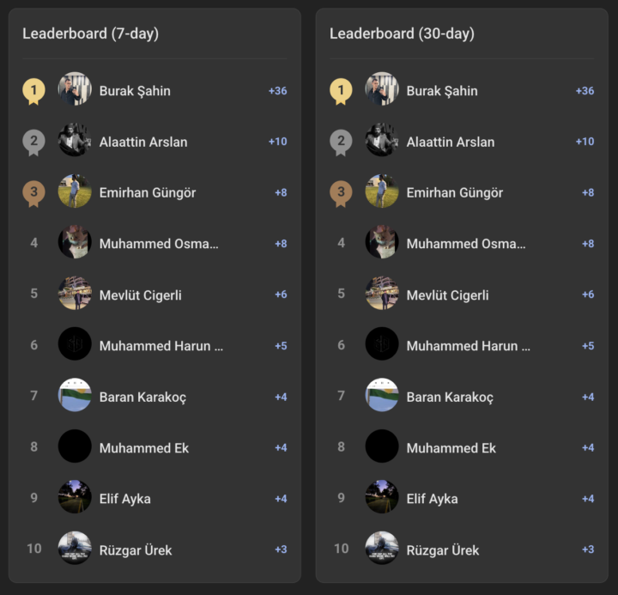Image resolution: width=618 pixels, height=595 pixels.
Task: Click the Leaderboard (7-day) heading
Action: click(90, 33)
